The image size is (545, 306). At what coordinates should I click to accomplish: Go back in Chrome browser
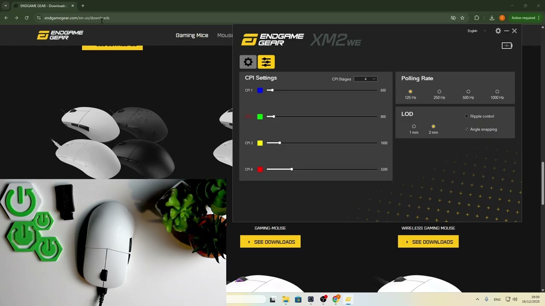(6, 18)
